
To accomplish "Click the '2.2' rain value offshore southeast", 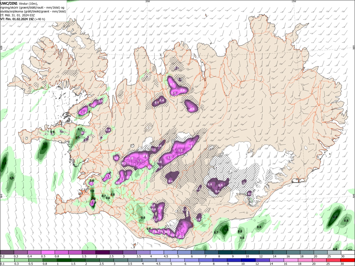I will 335,217.
